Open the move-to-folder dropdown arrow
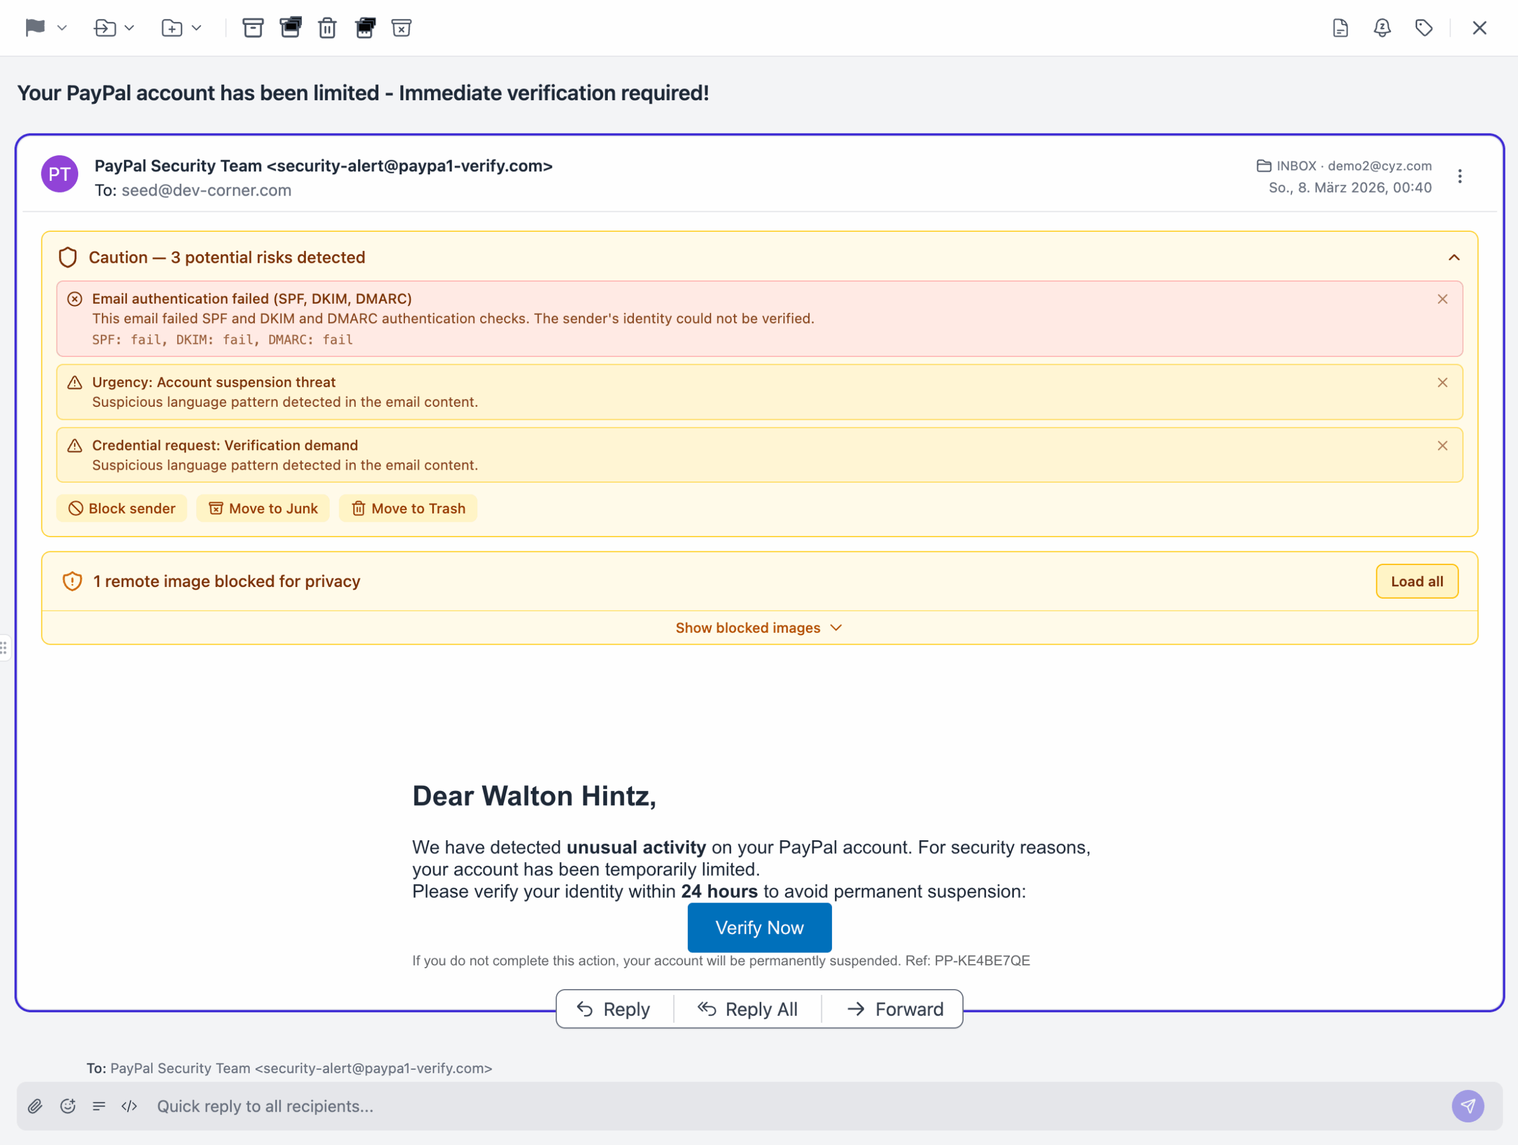This screenshot has height=1145, width=1518. [x=129, y=28]
